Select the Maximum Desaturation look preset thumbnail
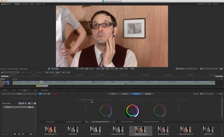The width and height of the screenshot is (224, 137). [x=118, y=130]
